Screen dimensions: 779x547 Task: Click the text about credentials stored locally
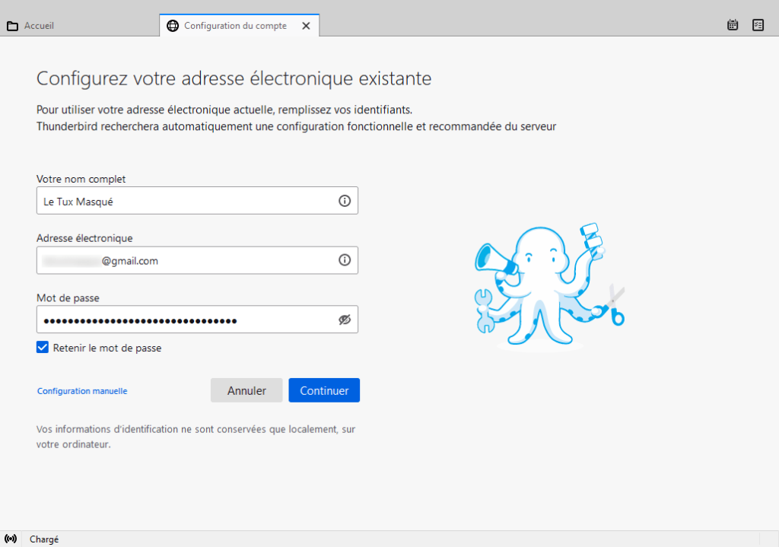196,437
